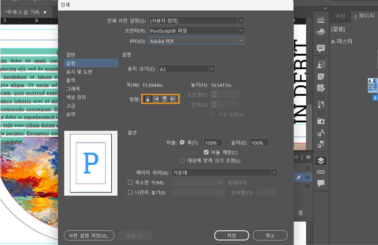The image size is (378, 245).
Task: Click the print preview P thumbnail
Action: click(x=91, y=163)
